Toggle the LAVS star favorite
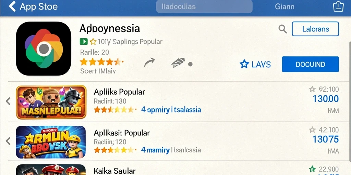Screen dimensions: 351x175 point(244,64)
